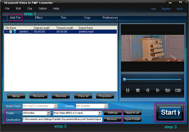Open the Effect editor

click(x=39, y=18)
